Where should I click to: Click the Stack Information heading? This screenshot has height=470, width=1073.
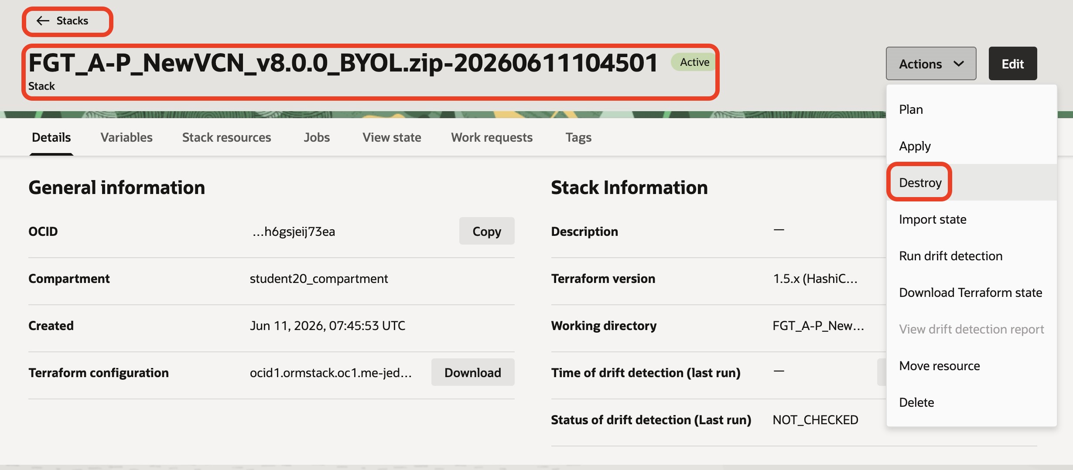(629, 187)
